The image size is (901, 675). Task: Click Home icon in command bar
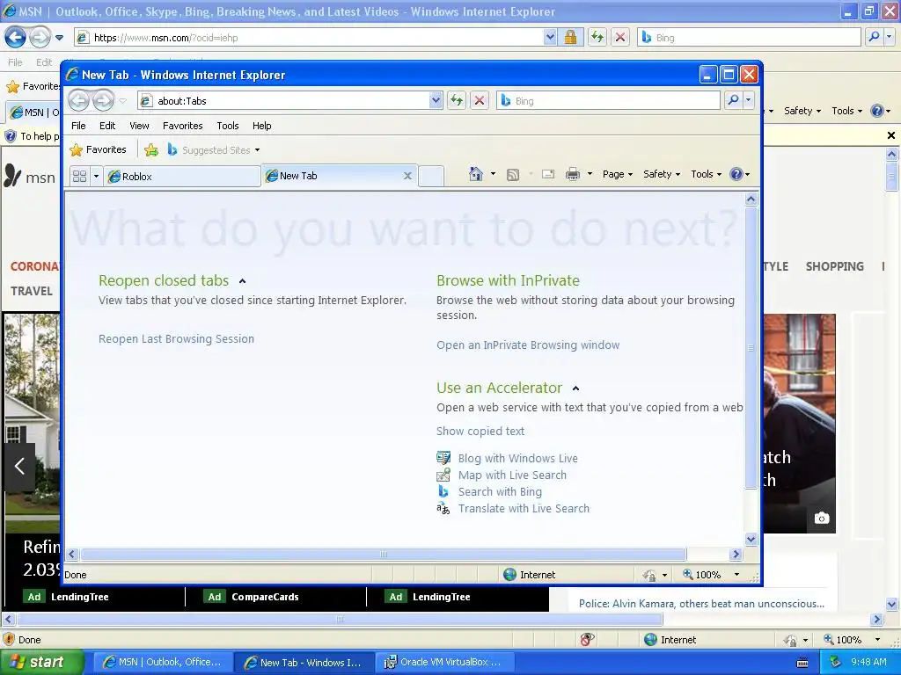(x=476, y=174)
